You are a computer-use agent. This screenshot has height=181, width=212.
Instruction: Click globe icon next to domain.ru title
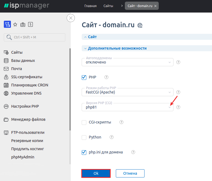[x=140, y=25]
